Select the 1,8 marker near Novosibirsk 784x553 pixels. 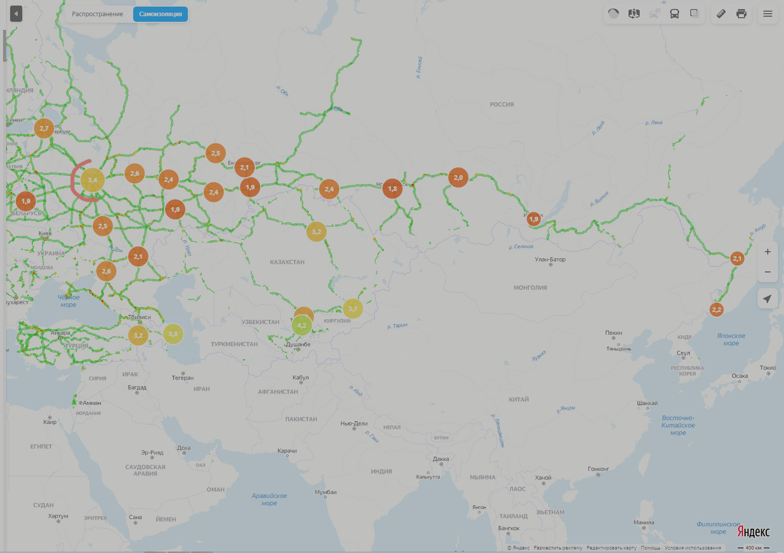(x=393, y=189)
